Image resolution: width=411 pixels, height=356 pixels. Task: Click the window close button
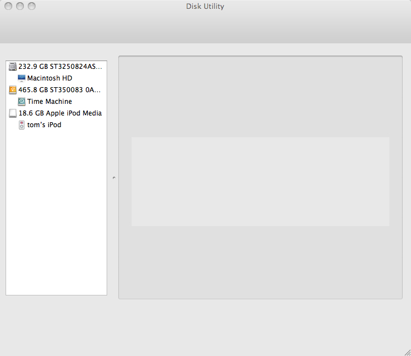click(x=8, y=6)
